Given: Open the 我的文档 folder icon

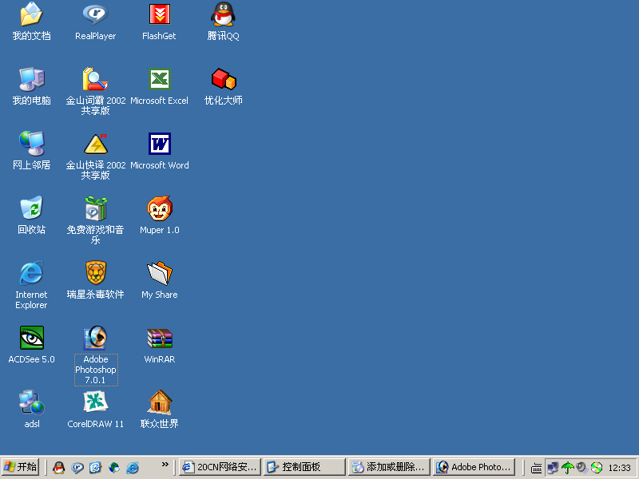Looking at the screenshot, I should [x=31, y=14].
